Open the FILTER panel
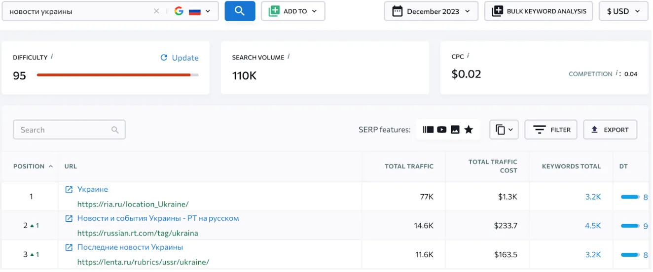Screen dimensions: 653x272 (x=550, y=130)
